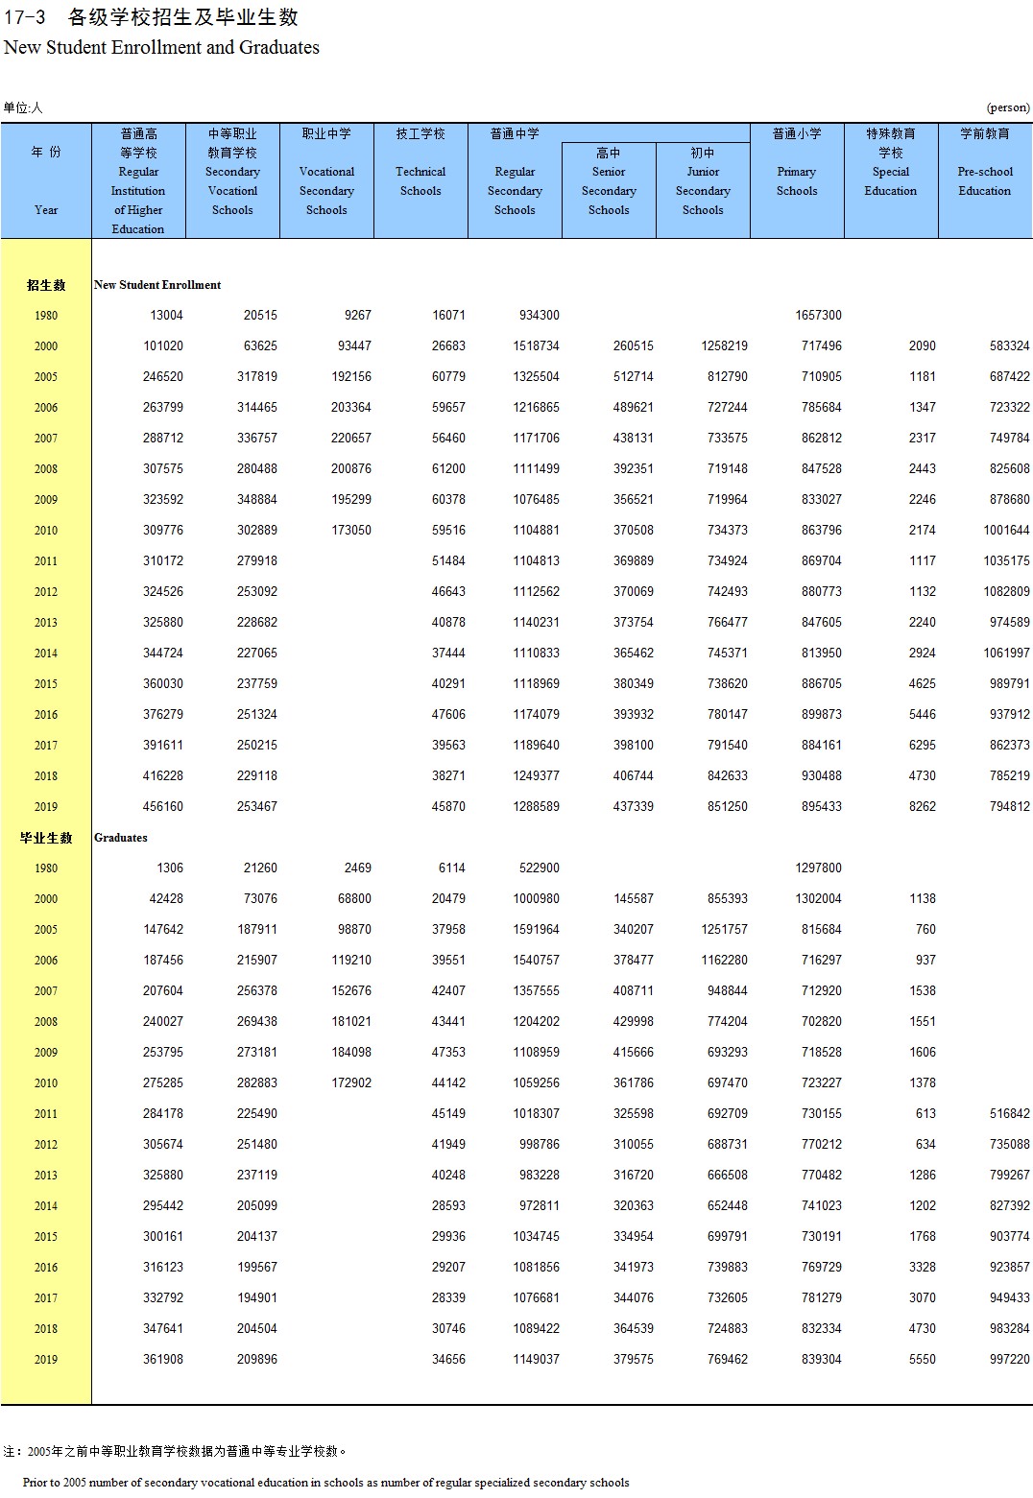Viewport: 1033px width, 1498px height.
Task: Select cell value 240027
Action: 163,1022
